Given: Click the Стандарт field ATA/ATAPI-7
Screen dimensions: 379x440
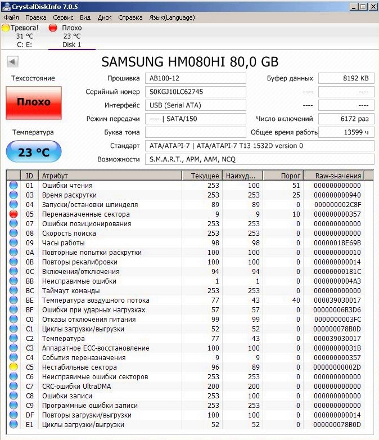Looking at the screenshot, I should (x=259, y=146).
